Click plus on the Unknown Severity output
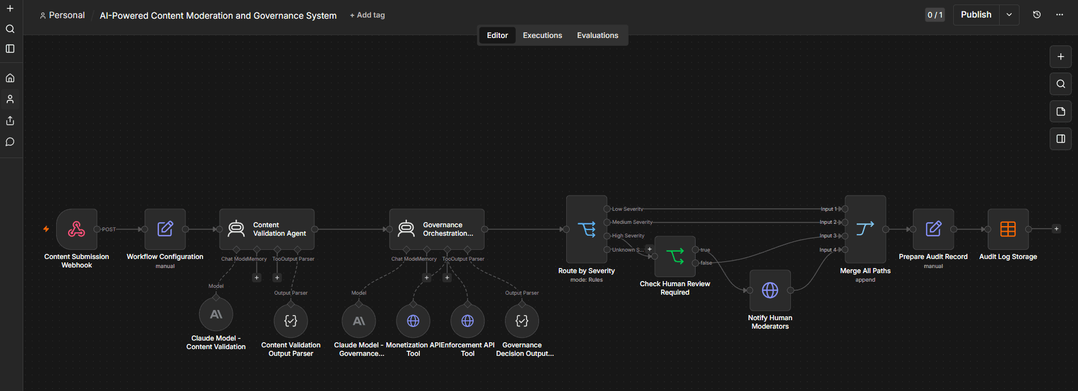The width and height of the screenshot is (1078, 391). [650, 249]
